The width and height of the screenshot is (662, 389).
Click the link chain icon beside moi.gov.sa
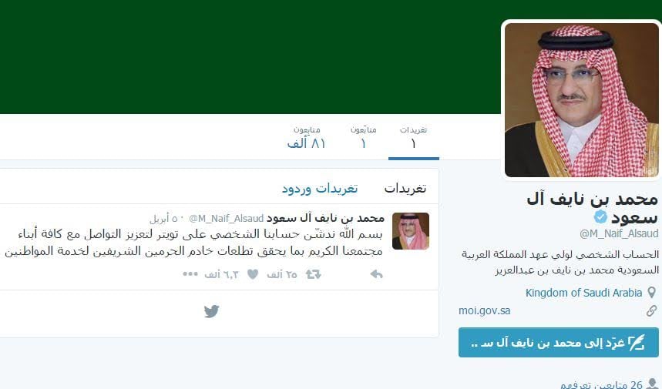(651, 311)
